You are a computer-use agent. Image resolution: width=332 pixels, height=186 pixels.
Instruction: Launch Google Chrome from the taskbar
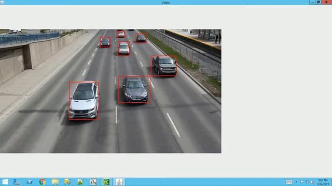pyautogui.click(x=43, y=182)
